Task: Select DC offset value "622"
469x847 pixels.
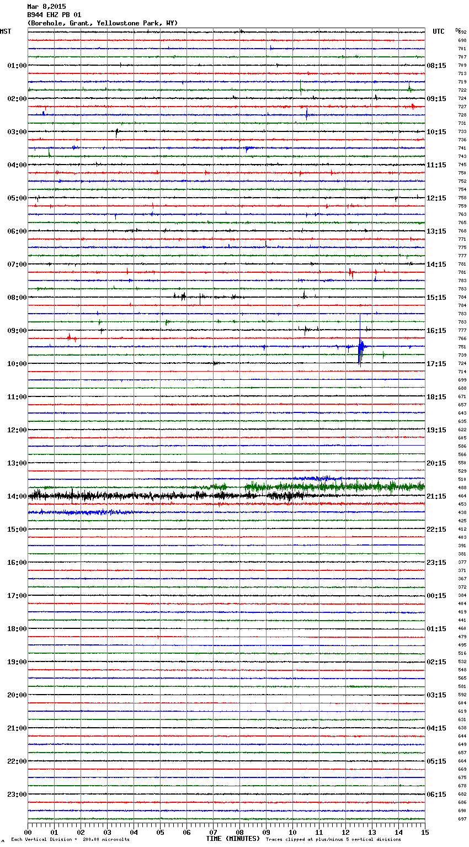Action: [x=462, y=430]
